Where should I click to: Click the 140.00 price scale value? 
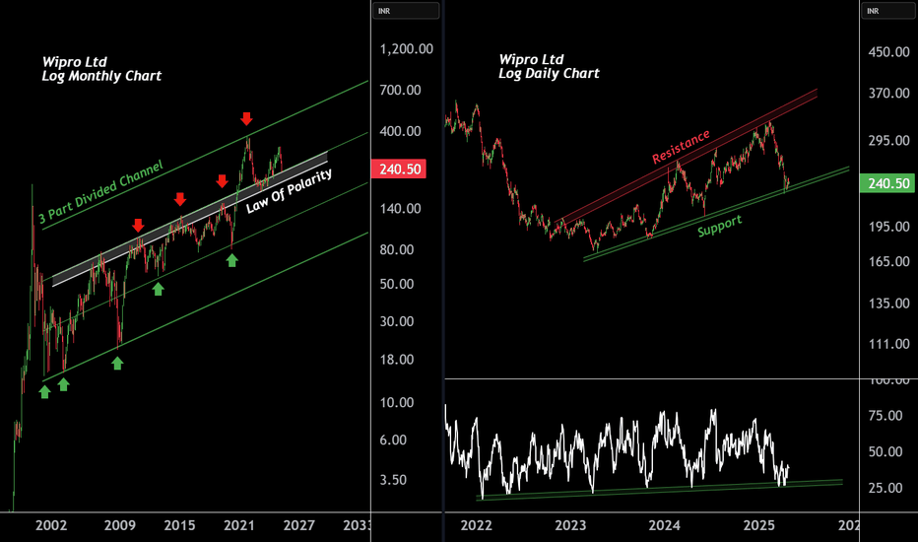[x=401, y=209]
